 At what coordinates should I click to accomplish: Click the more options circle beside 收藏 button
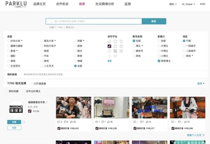coord(23,122)
